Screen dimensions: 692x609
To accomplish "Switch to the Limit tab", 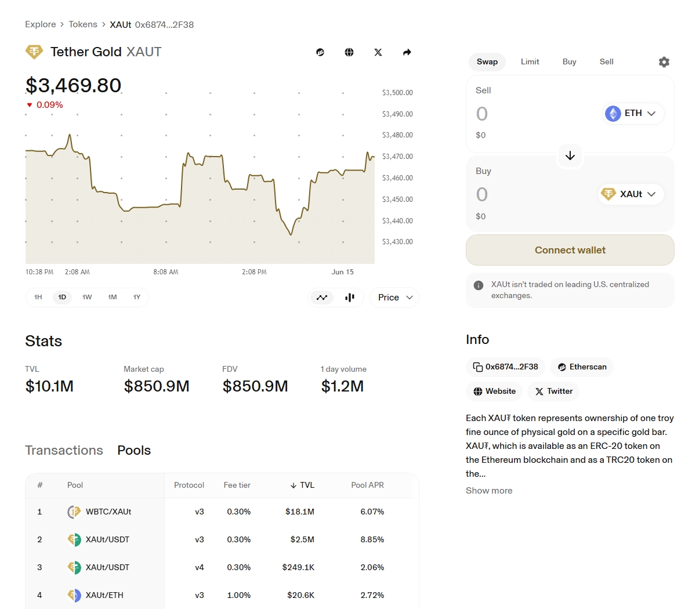I will click(x=530, y=62).
